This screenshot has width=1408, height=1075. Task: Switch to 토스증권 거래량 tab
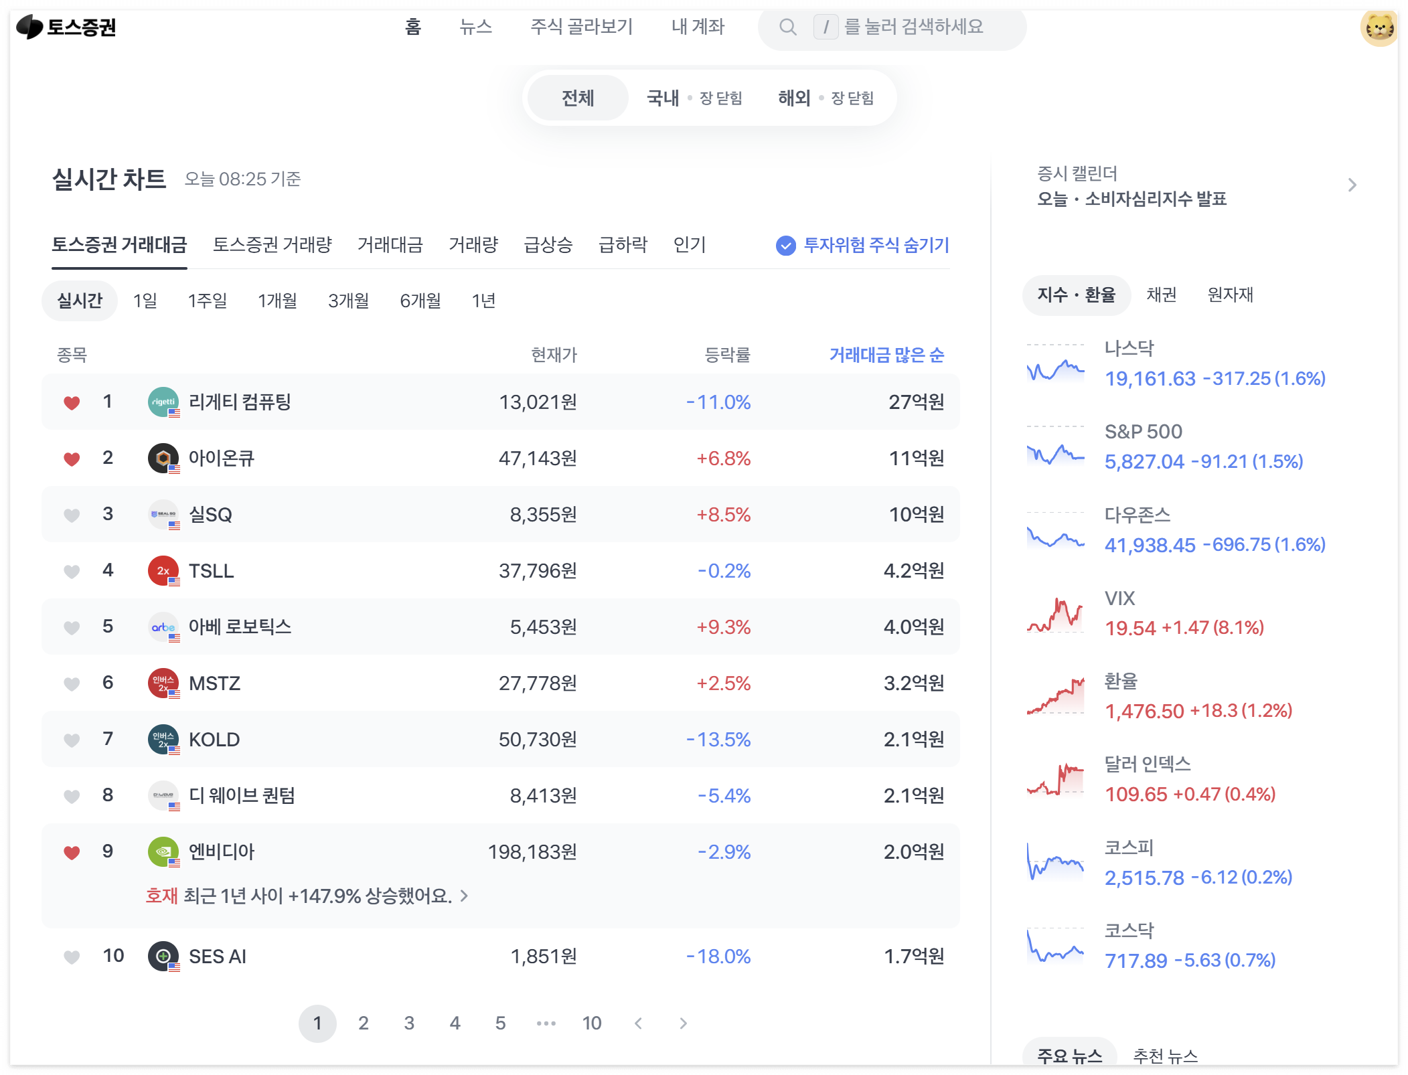[x=272, y=245]
